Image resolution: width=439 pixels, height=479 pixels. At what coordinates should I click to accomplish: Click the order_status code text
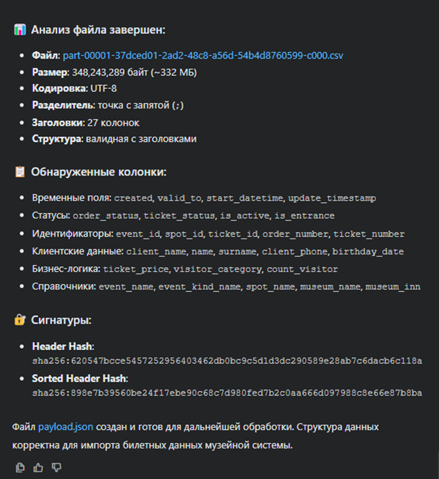click(x=106, y=216)
